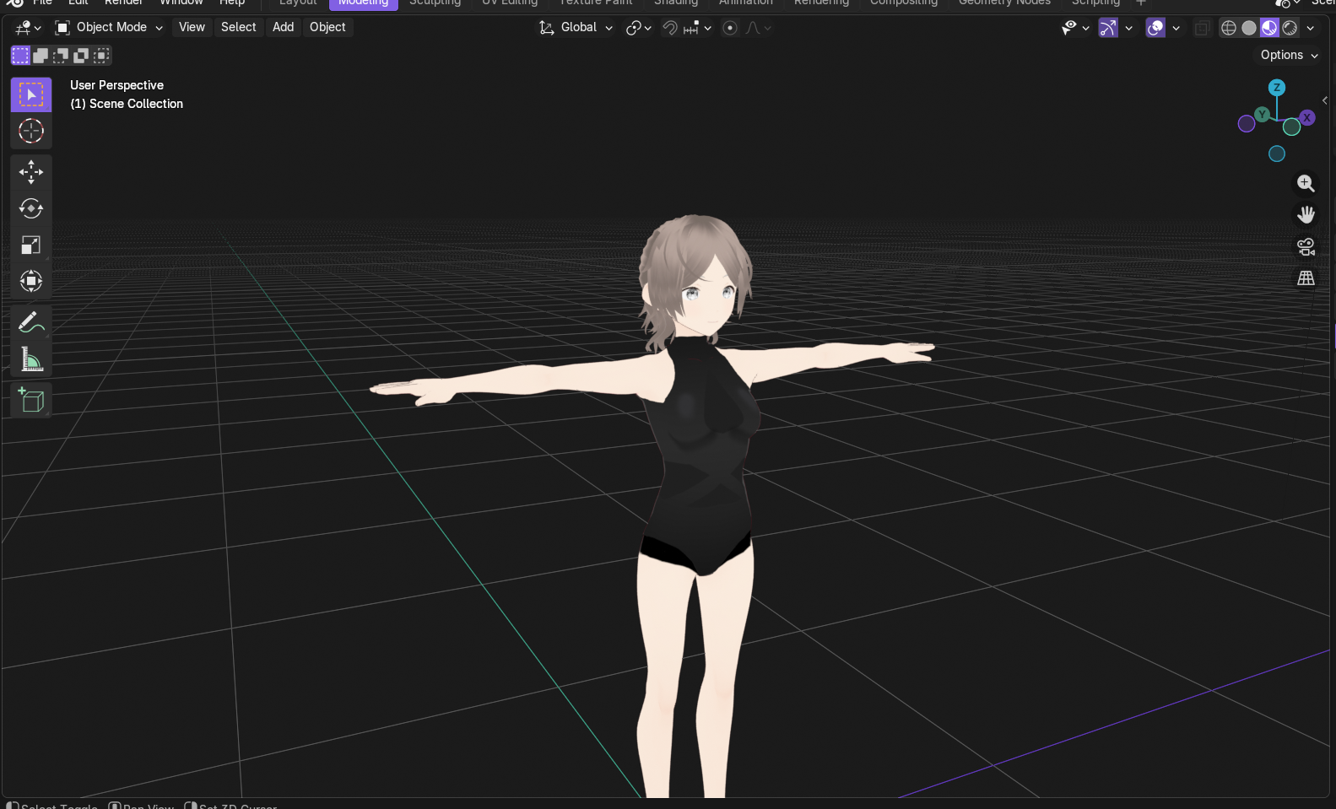Click the negative X axis gizmo circle
Screen dimensions: 1336x809
click(1247, 124)
